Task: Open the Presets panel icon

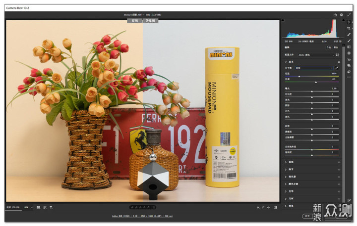Action: [349, 72]
